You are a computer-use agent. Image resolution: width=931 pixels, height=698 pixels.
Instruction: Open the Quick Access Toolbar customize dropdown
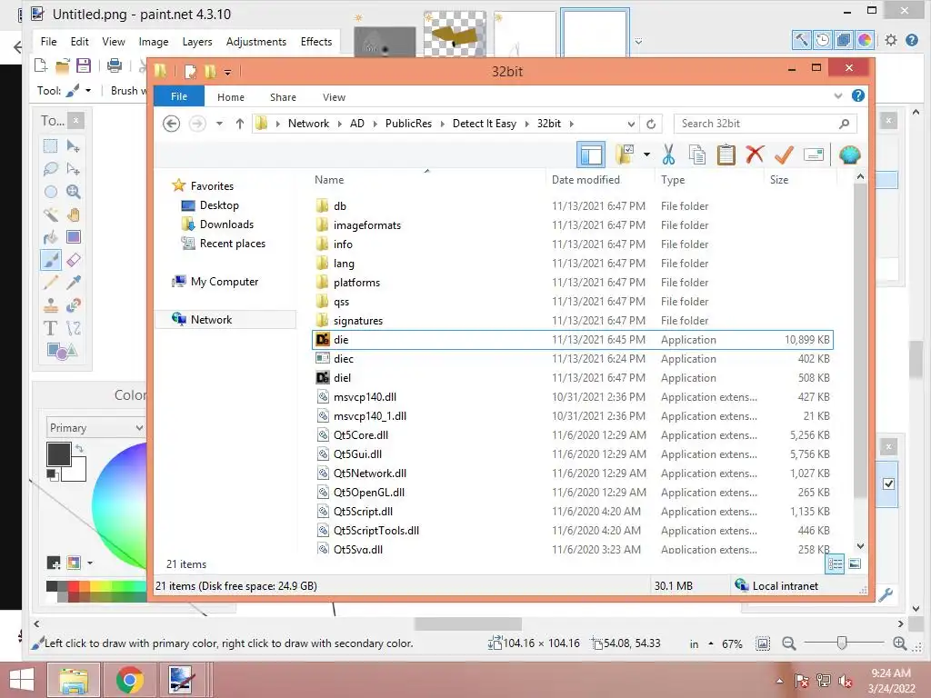coord(227,73)
